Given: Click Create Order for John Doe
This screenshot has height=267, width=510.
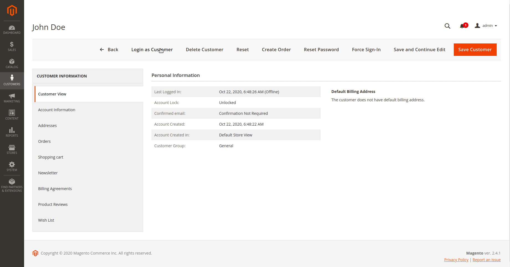Looking at the screenshot, I should tap(276, 50).
